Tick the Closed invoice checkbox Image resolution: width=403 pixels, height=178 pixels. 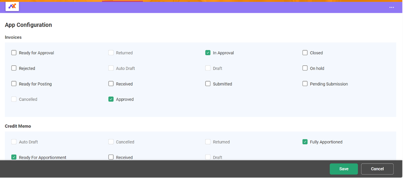pyautogui.click(x=305, y=53)
